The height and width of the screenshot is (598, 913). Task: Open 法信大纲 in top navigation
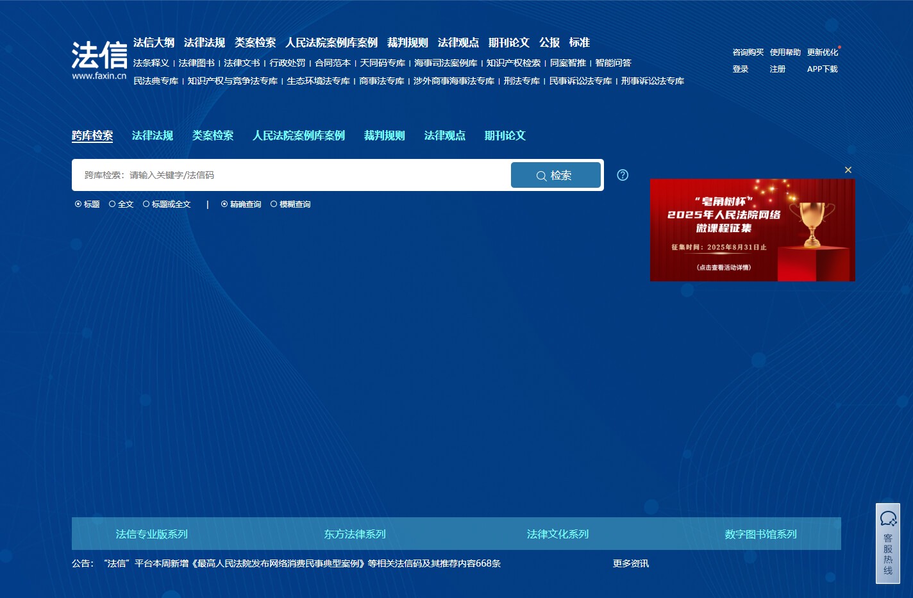(154, 42)
